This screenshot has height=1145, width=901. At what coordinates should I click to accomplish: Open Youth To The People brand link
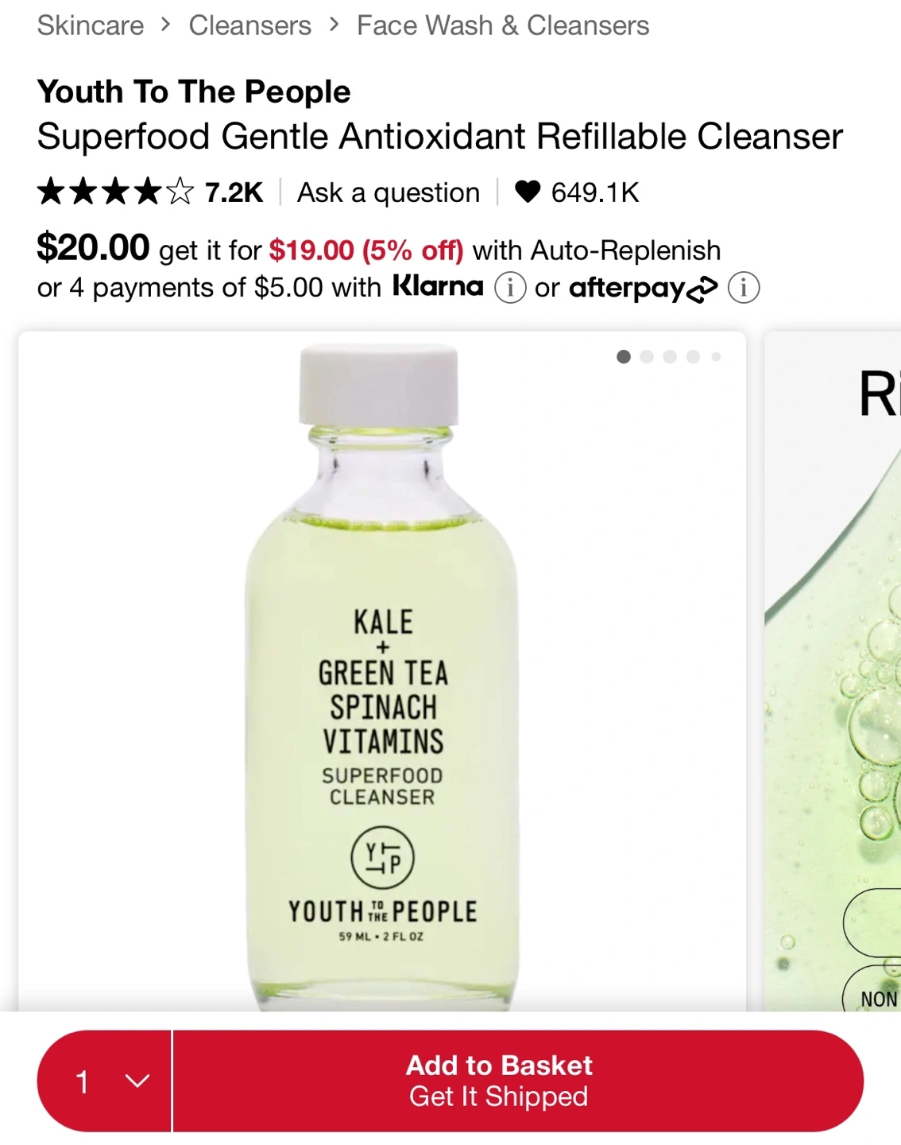(x=194, y=91)
